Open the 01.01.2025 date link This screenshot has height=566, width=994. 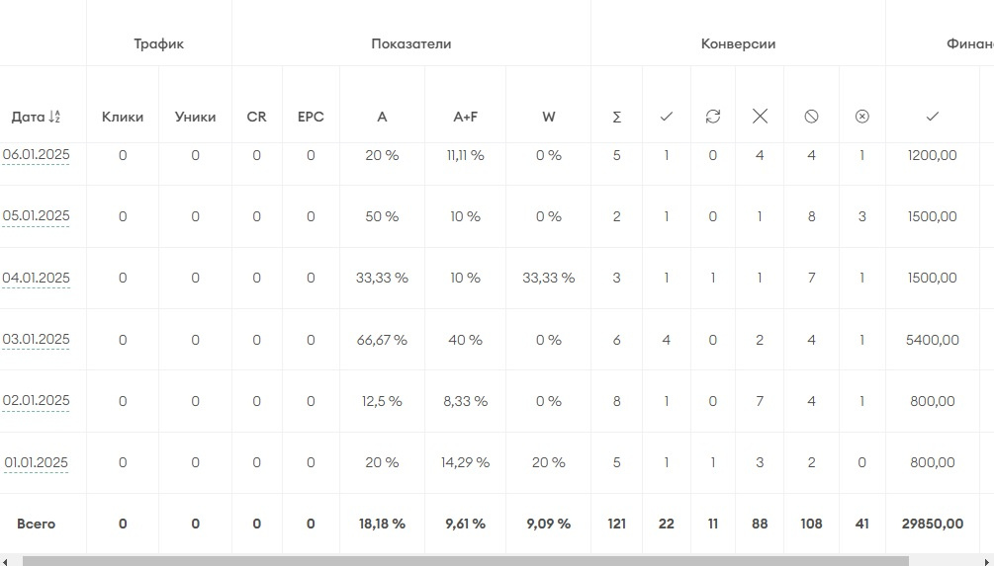(x=36, y=462)
